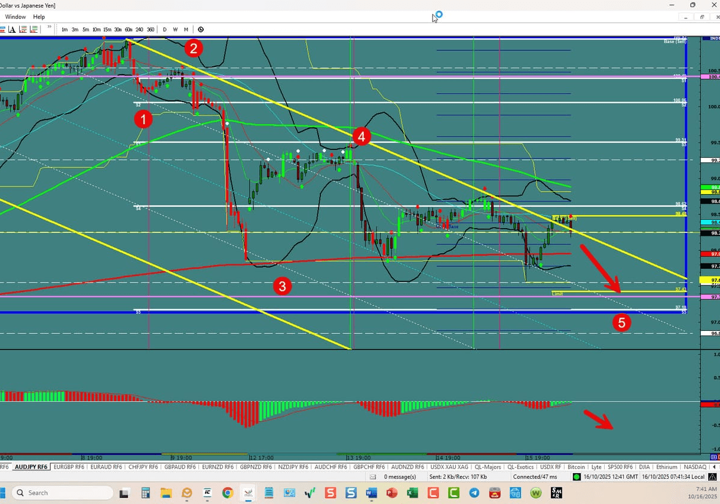The width and height of the screenshot is (720, 504).
Task: Select the text annotation "A" tool in toolbar
Action: 12,29
